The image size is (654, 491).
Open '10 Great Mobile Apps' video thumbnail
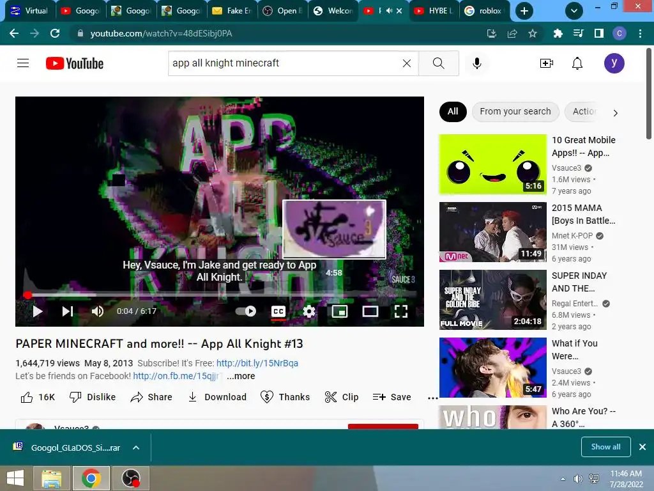tap(492, 164)
